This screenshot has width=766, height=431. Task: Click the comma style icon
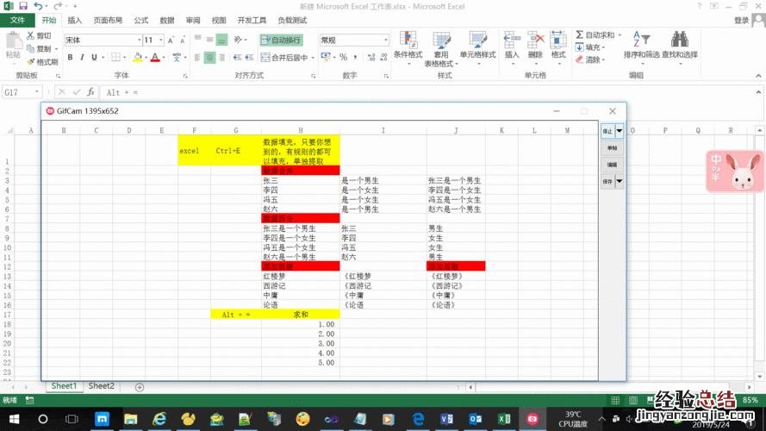click(355, 57)
